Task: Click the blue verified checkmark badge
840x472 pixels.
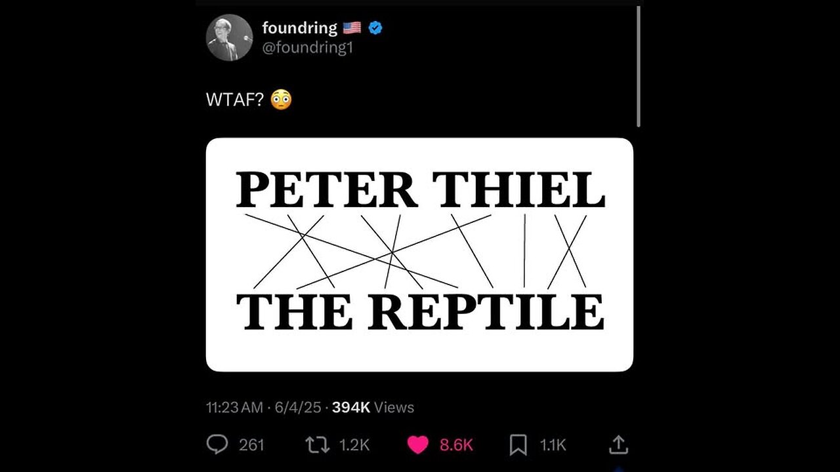Action: [375, 28]
